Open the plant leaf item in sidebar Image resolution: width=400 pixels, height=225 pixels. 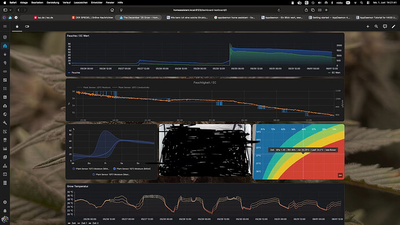[5, 55]
